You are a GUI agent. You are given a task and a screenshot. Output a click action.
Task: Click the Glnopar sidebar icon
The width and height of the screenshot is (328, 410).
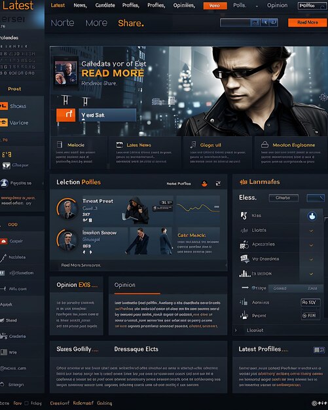7,166
